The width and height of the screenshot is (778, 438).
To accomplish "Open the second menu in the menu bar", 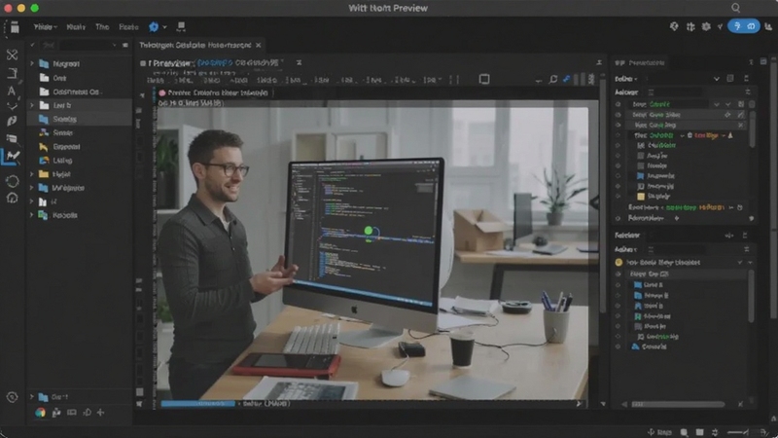I will (76, 27).
